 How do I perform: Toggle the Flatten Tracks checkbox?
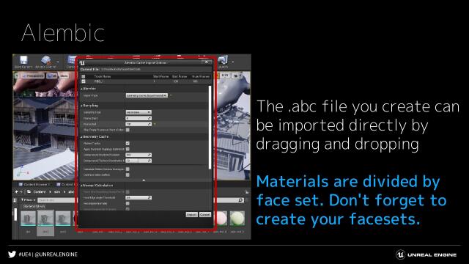(x=128, y=144)
